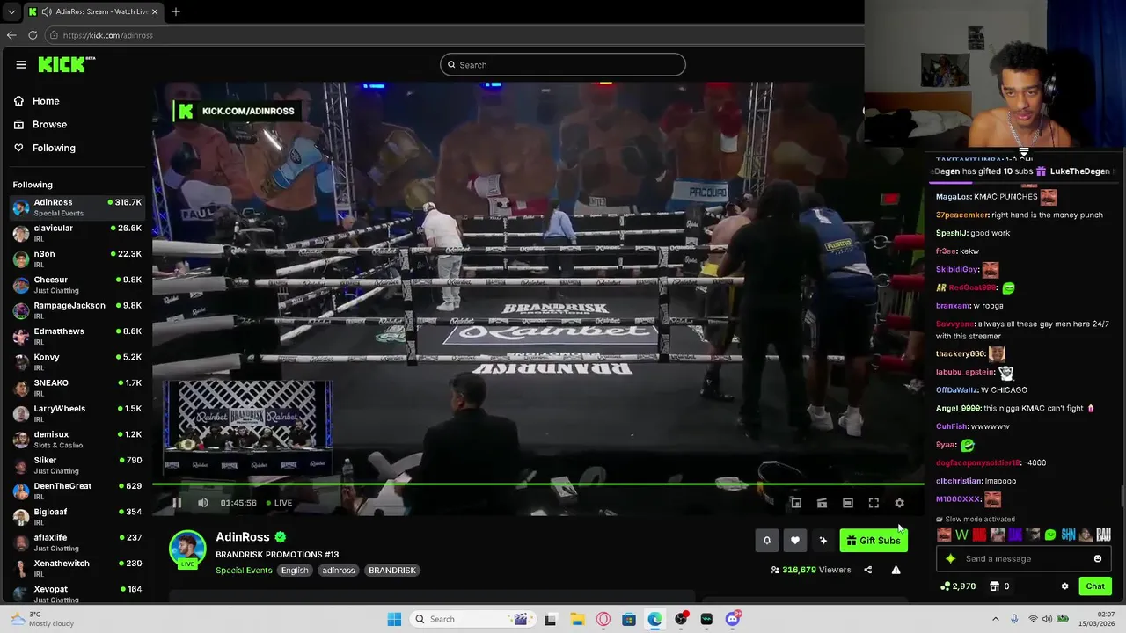
Task: Mute the stream with the volume icon
Action: tap(203, 503)
